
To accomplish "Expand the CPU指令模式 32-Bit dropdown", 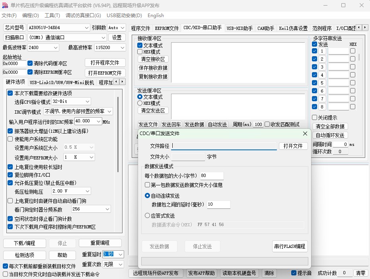I will coord(88,101).
